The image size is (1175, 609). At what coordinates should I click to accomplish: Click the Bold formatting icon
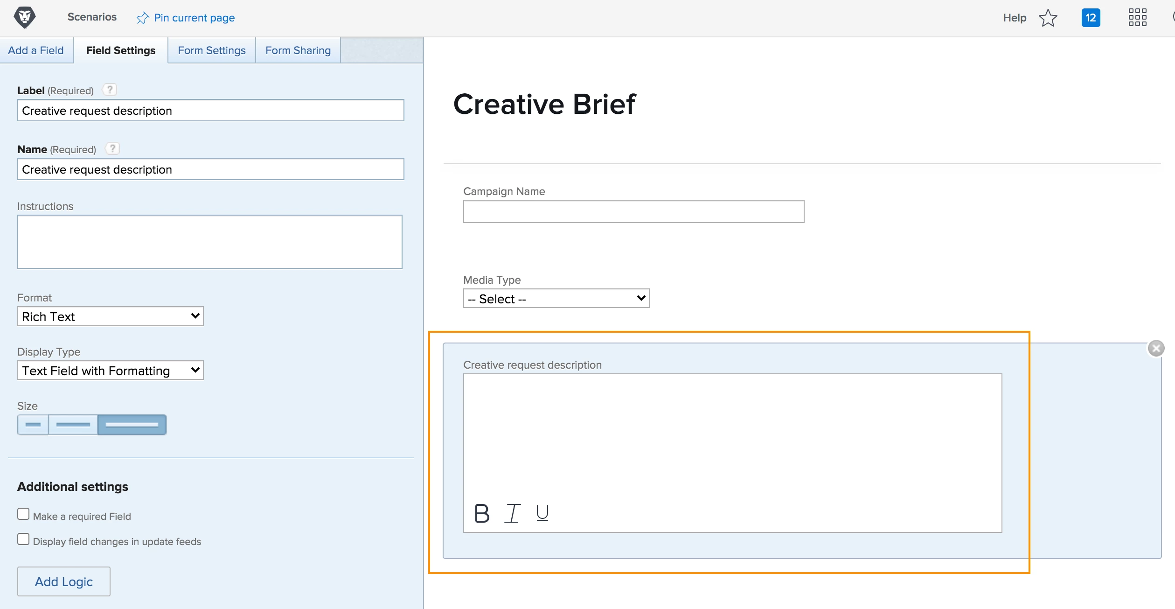pos(482,513)
